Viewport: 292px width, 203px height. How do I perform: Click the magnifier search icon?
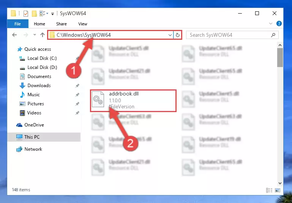point(273,35)
